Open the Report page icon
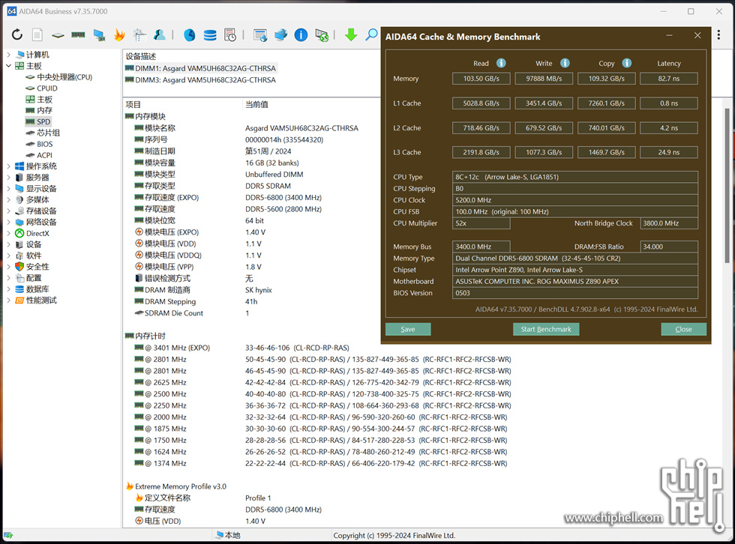 click(37, 34)
